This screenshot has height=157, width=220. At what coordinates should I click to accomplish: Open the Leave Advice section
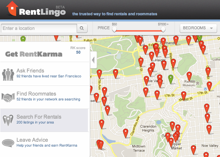(x=45, y=143)
